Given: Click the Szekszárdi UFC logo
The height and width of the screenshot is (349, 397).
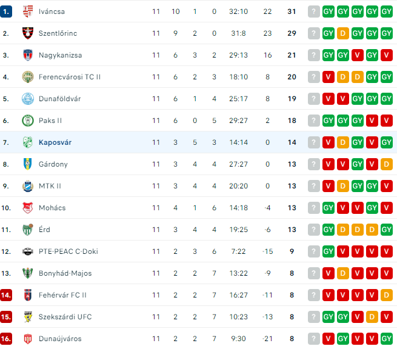Looking at the screenshot, I should tap(28, 317).
